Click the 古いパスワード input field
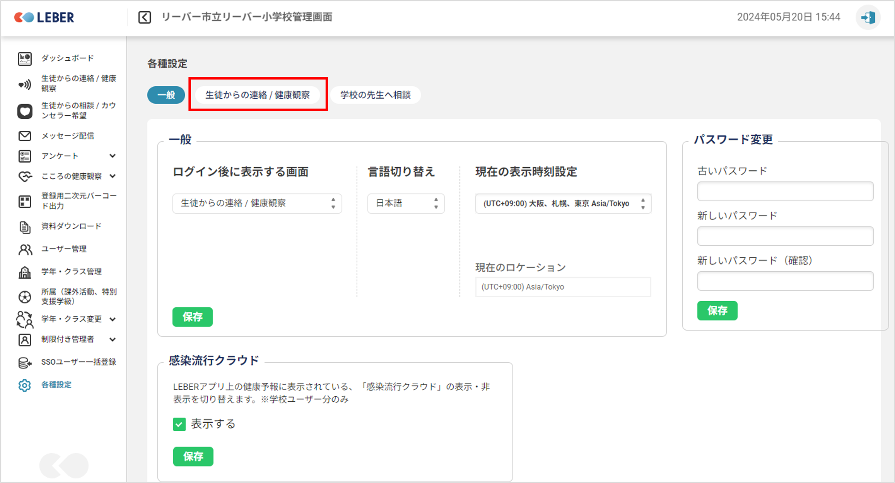895x483 pixels. tap(785, 191)
